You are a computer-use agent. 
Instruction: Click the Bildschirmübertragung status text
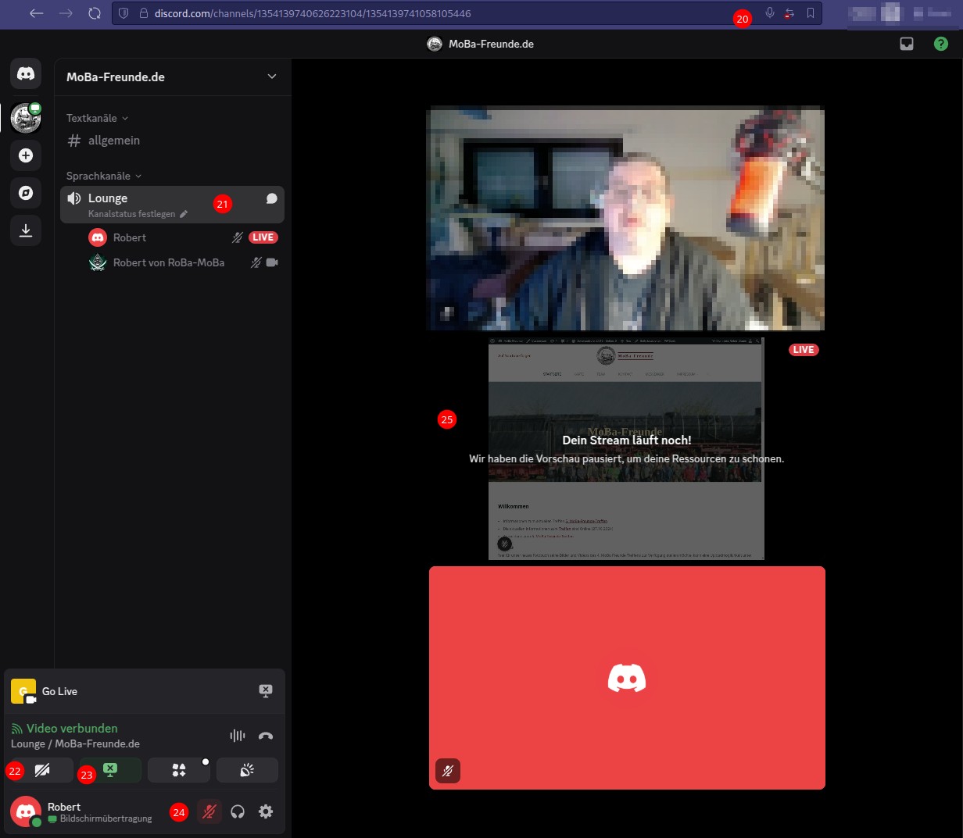tap(106, 818)
